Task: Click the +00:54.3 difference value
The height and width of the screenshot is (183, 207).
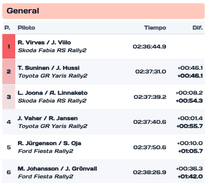Action: [x=189, y=101]
